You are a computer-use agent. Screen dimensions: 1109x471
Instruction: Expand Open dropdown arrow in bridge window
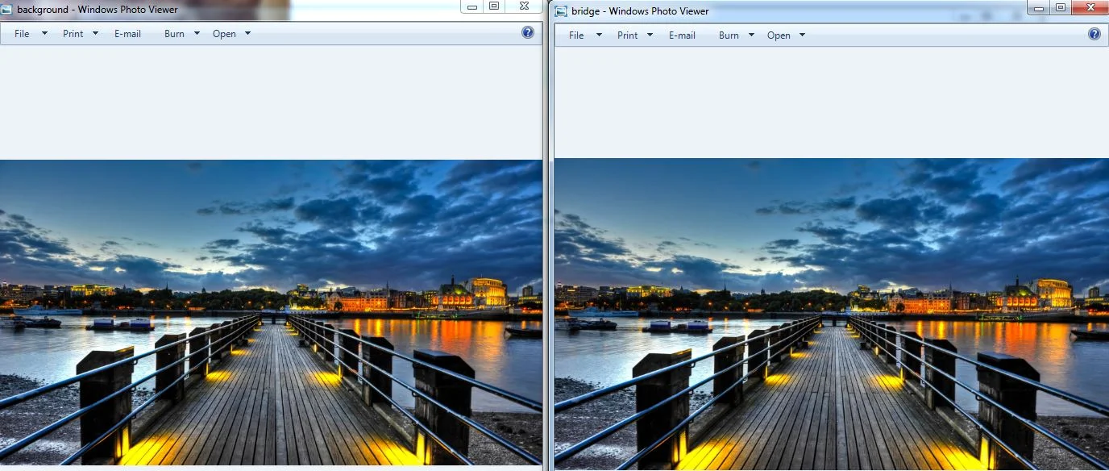[802, 35]
